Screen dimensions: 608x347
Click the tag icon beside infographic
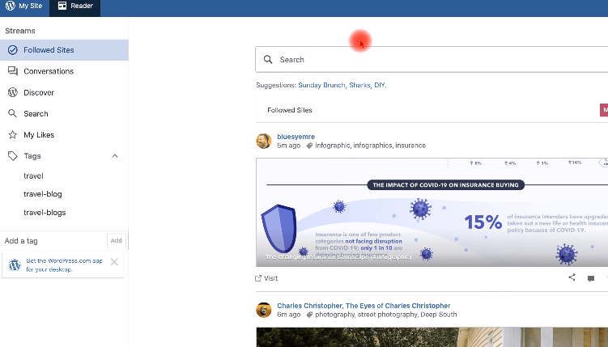click(309, 146)
